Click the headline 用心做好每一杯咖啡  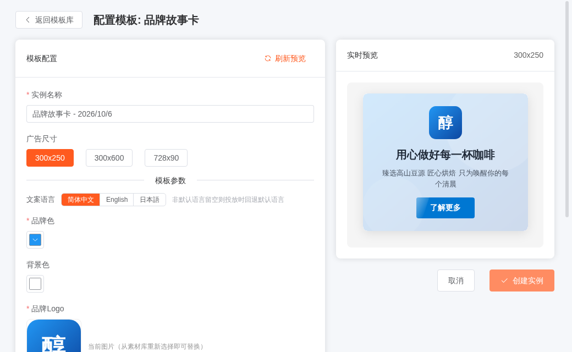(x=445, y=155)
